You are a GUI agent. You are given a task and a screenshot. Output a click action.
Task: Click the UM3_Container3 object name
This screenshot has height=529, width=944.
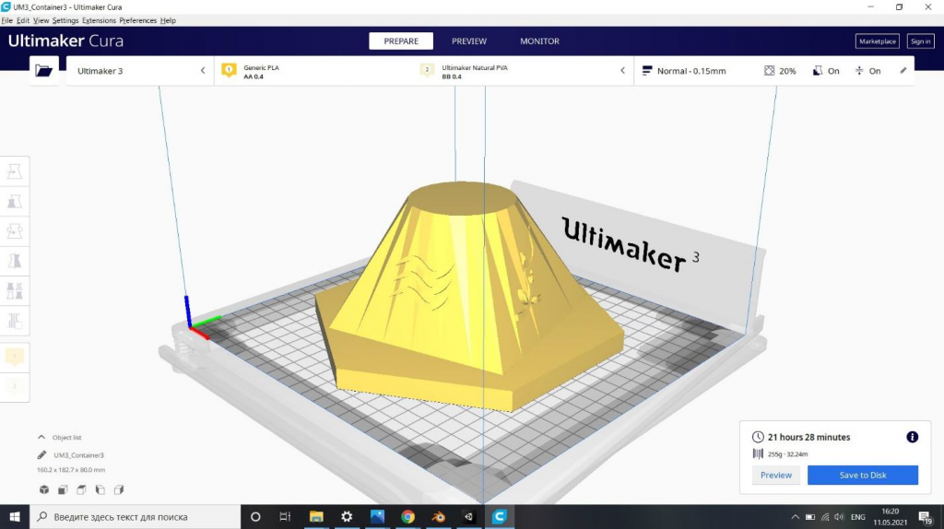coord(79,455)
